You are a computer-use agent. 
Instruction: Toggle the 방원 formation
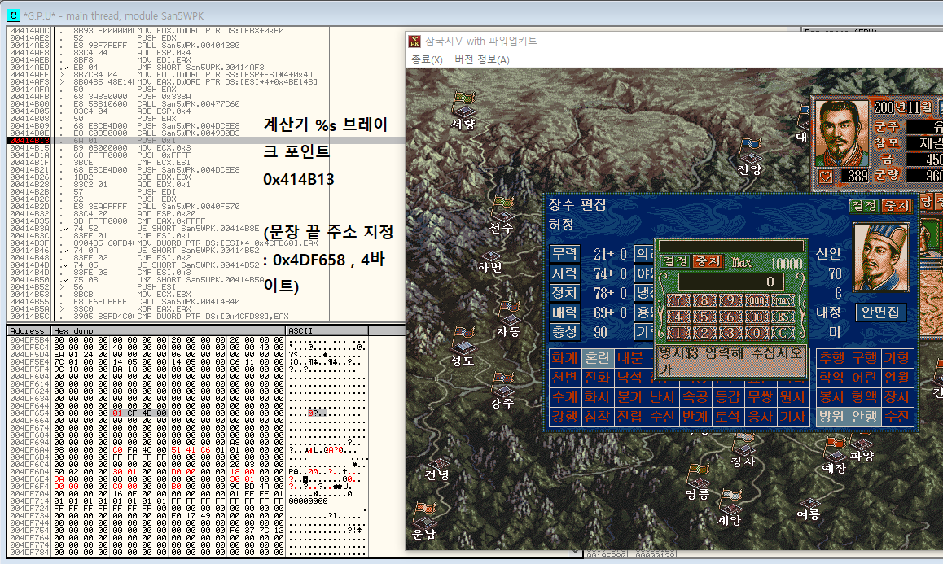(831, 416)
